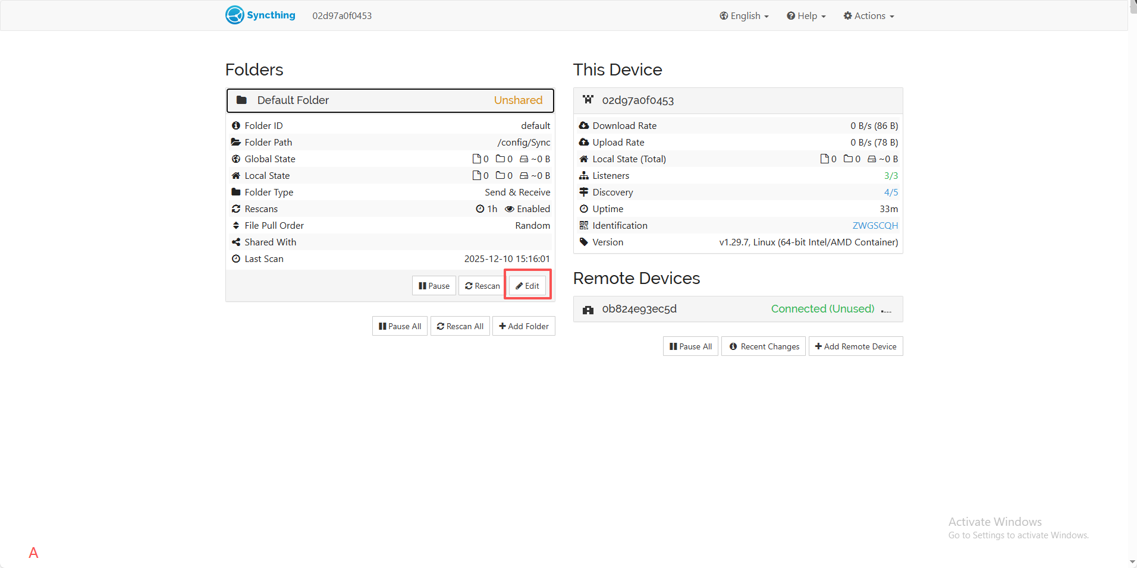Click the Identification QR code icon
The width and height of the screenshot is (1137, 568).
584,225
